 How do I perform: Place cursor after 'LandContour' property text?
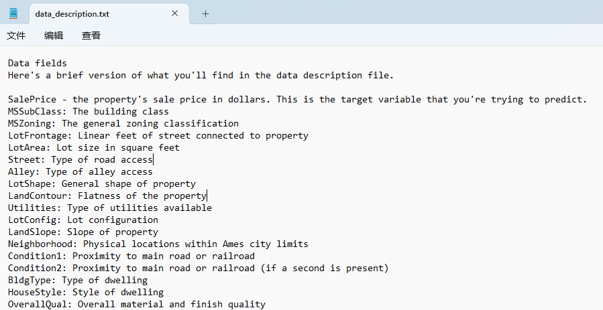207,196
